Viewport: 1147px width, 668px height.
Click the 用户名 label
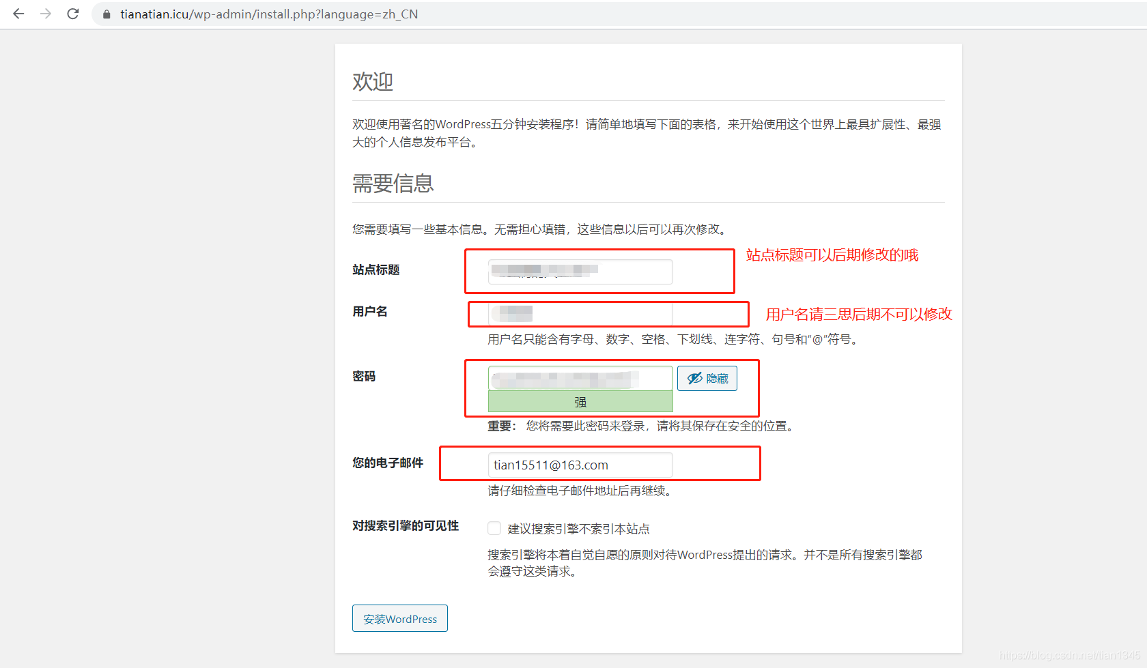[x=370, y=311]
